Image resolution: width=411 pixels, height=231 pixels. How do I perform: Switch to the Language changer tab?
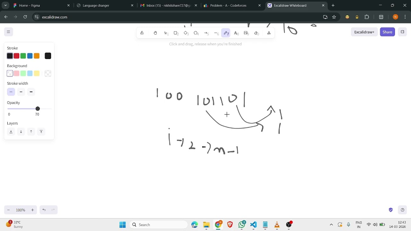[105, 5]
